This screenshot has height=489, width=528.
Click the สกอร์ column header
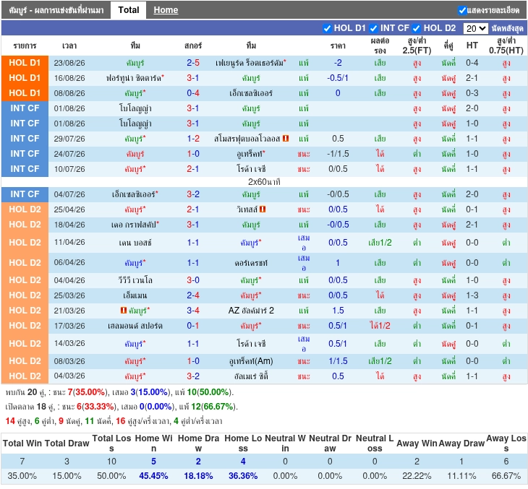click(x=193, y=46)
